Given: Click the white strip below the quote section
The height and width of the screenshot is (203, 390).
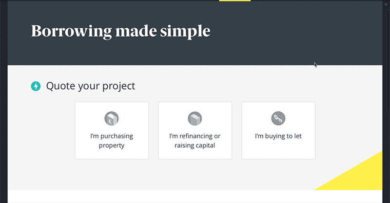Looking at the screenshot, I should (195, 197).
